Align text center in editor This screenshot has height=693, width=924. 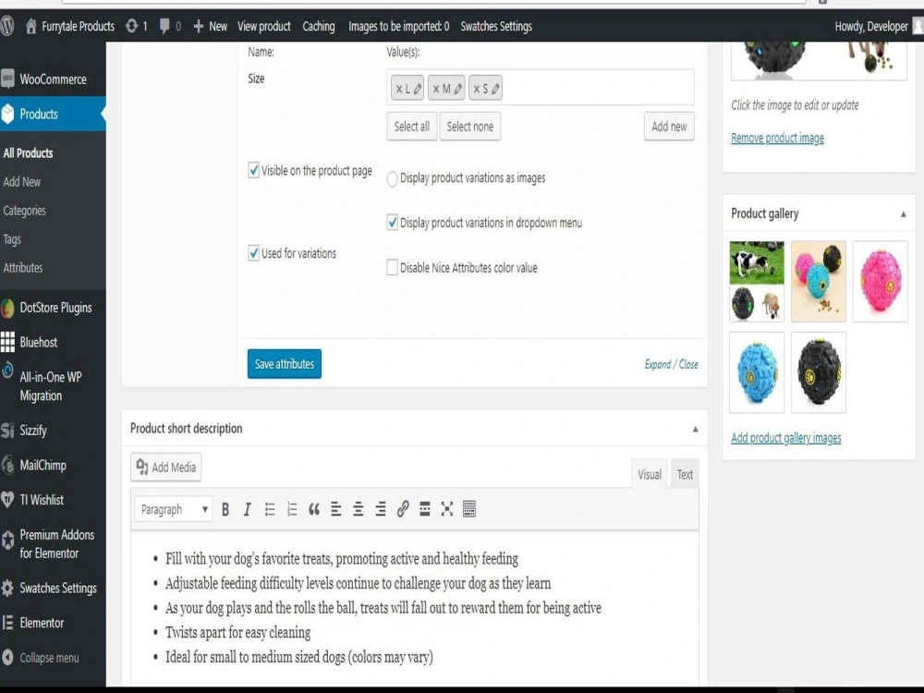tap(359, 509)
